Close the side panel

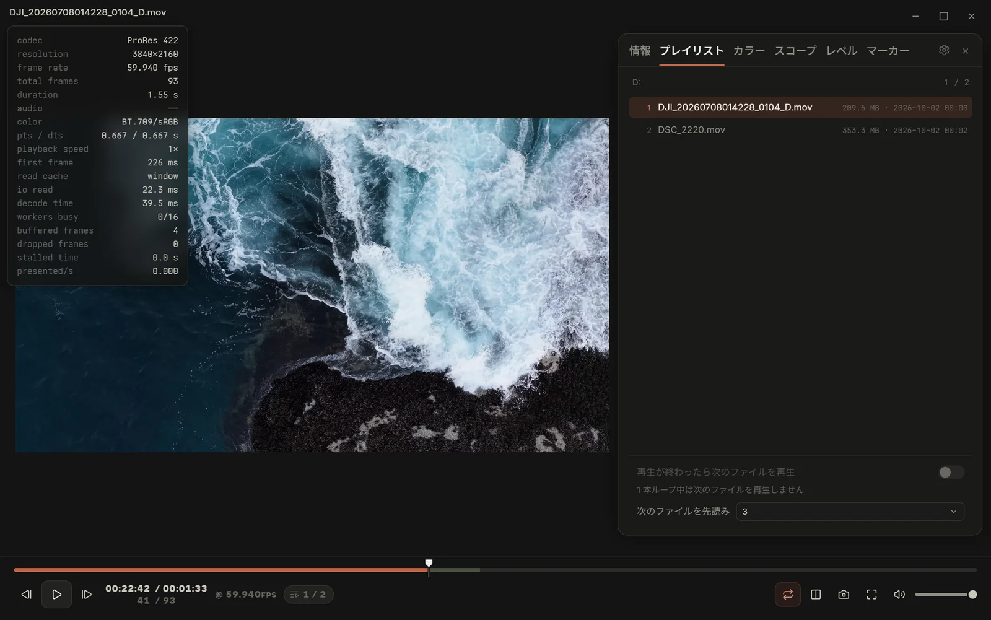coord(966,51)
